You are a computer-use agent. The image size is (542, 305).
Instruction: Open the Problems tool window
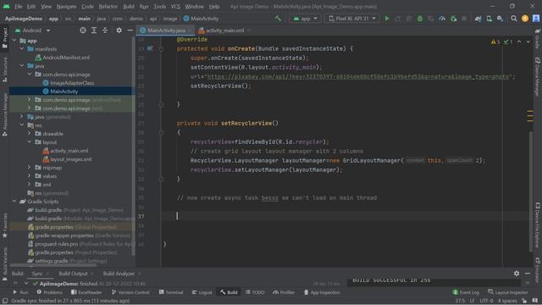click(49, 292)
